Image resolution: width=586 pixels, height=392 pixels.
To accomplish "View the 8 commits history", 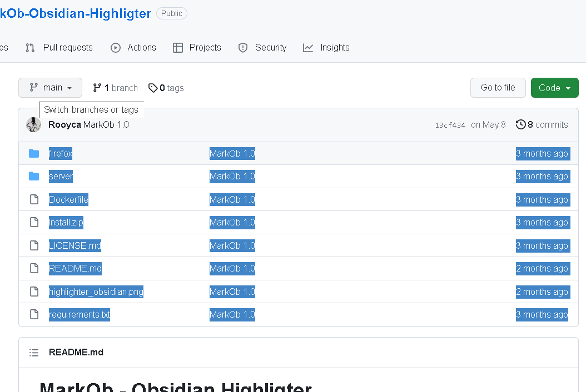I will coord(542,125).
